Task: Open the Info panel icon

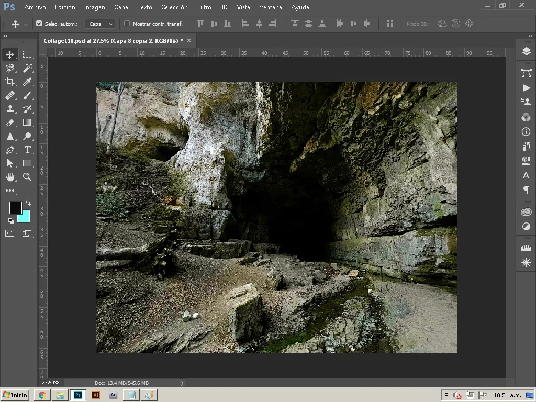Action: pyautogui.click(x=526, y=131)
